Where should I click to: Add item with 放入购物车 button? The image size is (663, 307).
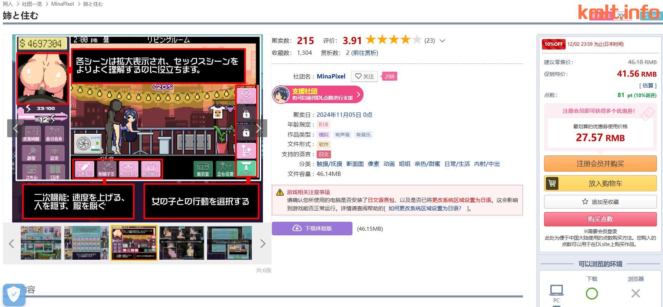point(600,183)
